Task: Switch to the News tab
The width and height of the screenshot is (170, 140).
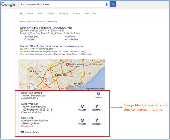Action: (40, 13)
